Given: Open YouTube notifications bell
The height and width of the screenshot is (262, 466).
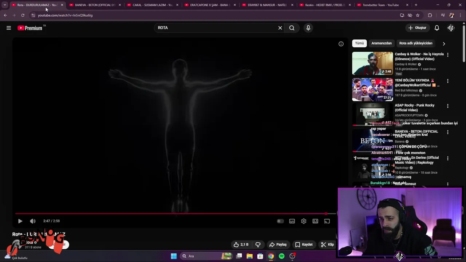Looking at the screenshot, I should tap(437, 28).
